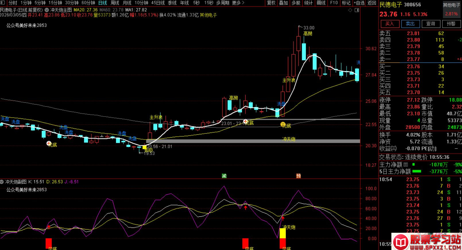Screen dimensions: 462x250
Task: Click the 买入 buy button
Action: 390,24
